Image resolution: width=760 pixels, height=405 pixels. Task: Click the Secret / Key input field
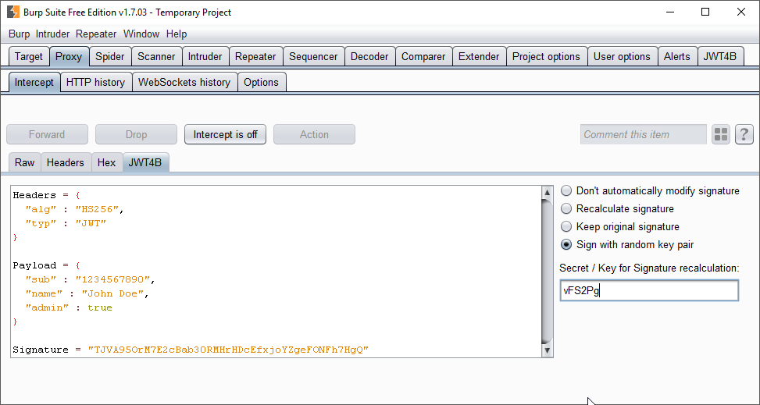[649, 290]
